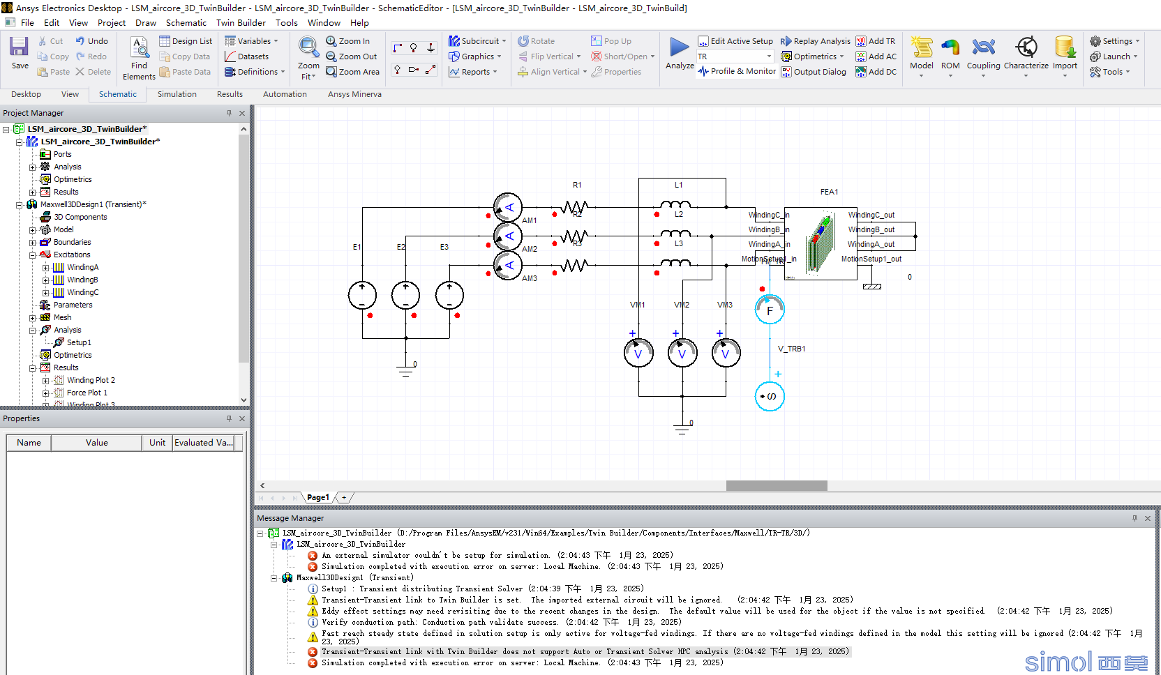1161x675 pixels.
Task: Click the Zoom Out tool
Action: coord(351,56)
